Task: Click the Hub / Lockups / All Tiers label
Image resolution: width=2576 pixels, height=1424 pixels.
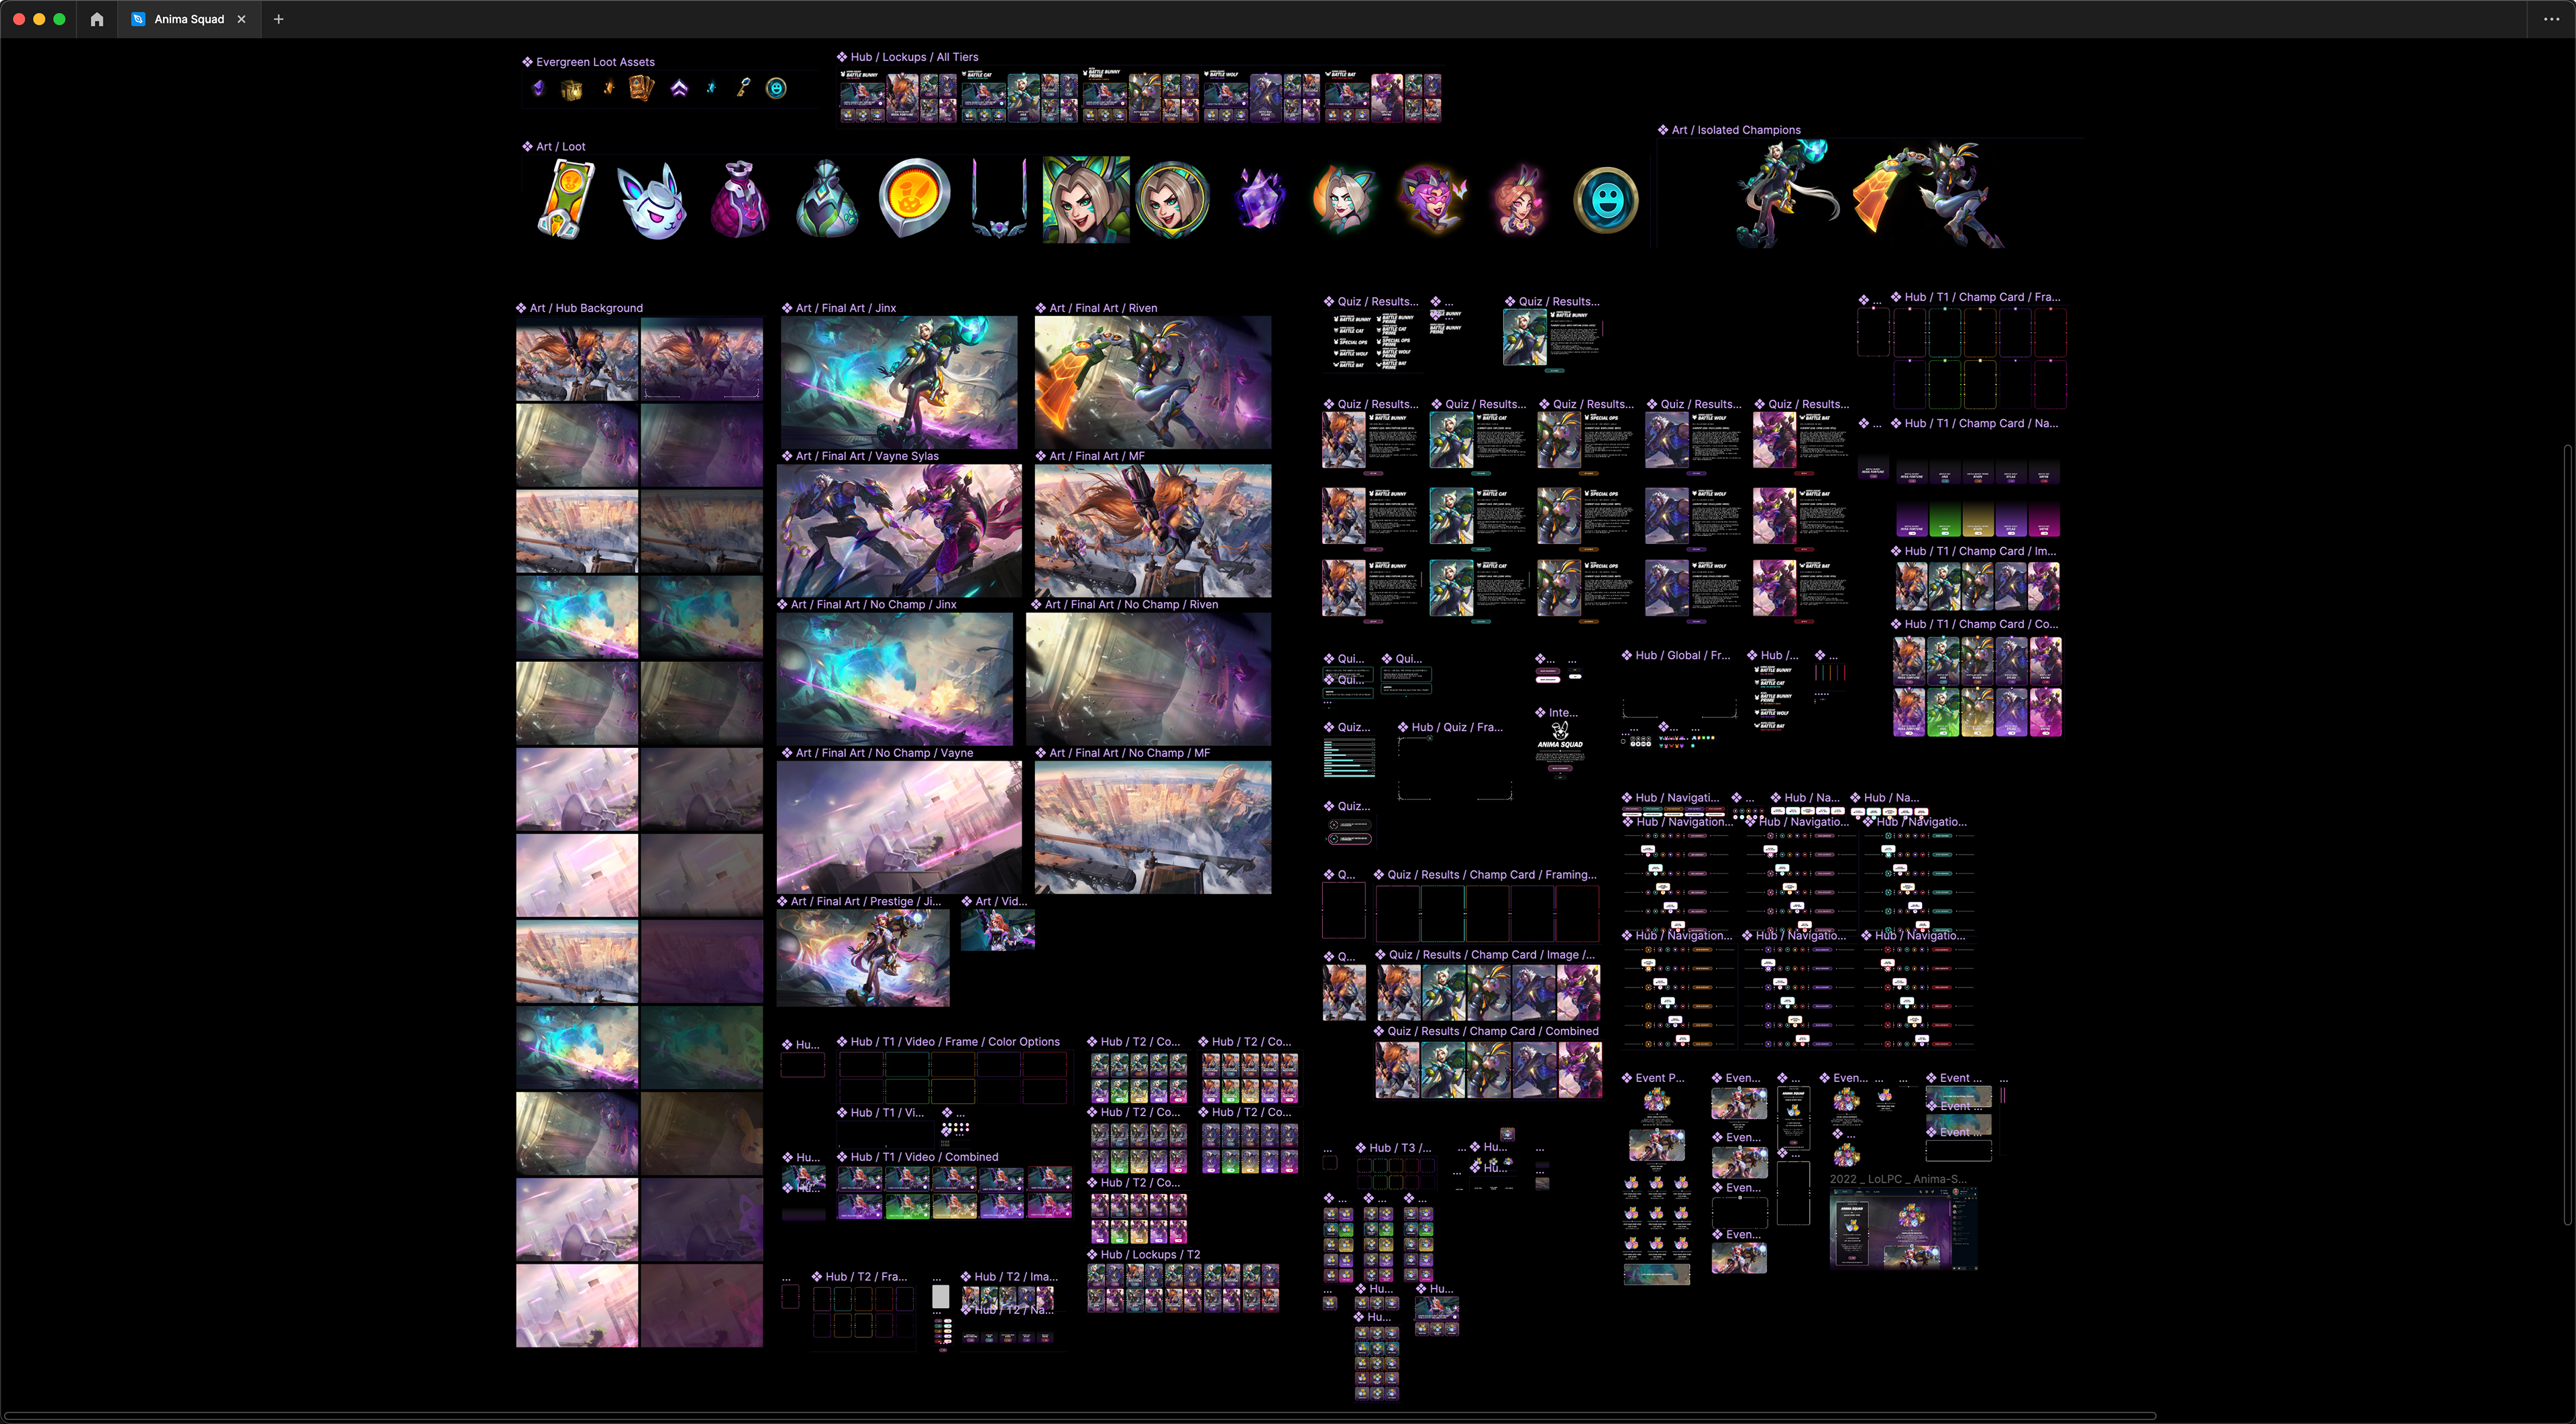Action: [914, 57]
